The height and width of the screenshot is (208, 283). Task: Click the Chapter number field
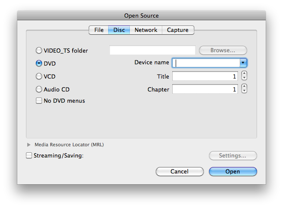click(x=205, y=89)
